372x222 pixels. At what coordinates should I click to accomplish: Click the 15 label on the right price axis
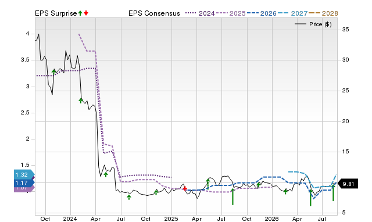click(x=346, y=152)
